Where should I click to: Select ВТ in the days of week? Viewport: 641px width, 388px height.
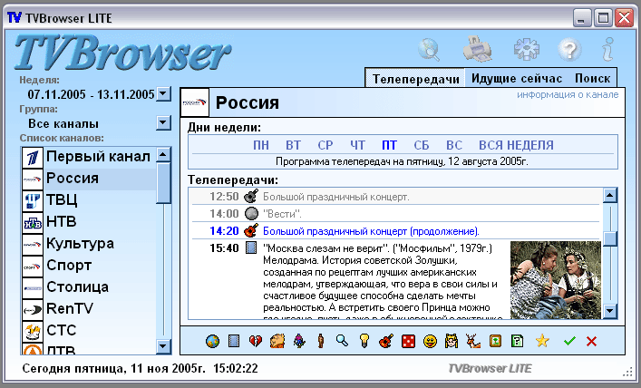293,145
